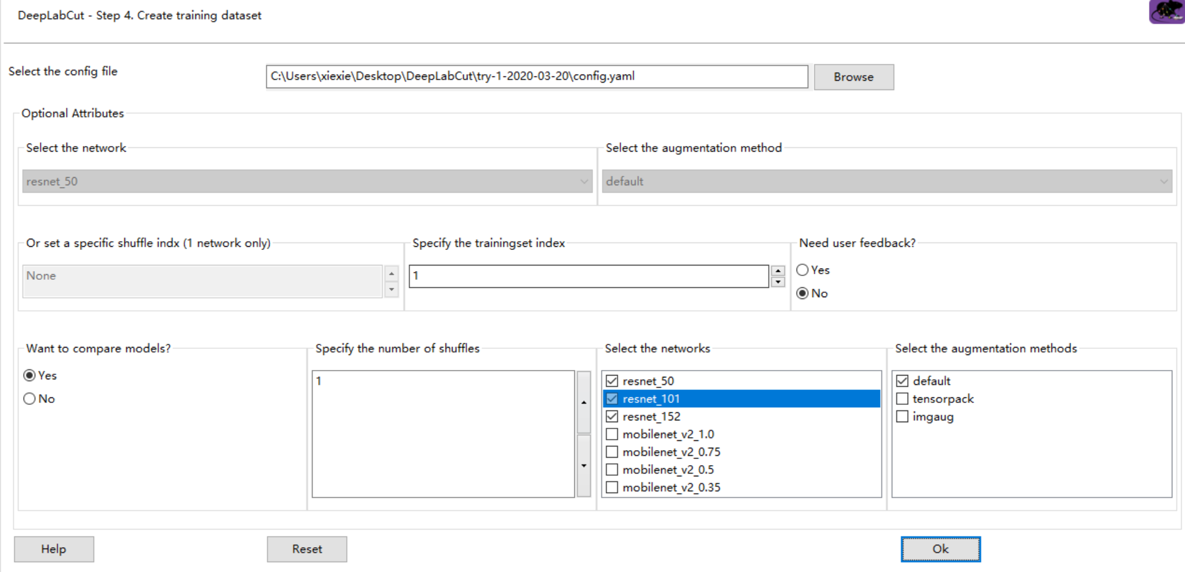Click the shuffle index None field
Image resolution: width=1185 pixels, height=572 pixels.
(x=202, y=281)
